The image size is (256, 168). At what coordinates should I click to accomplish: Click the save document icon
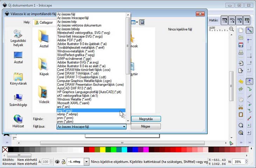[x=241, y=45]
